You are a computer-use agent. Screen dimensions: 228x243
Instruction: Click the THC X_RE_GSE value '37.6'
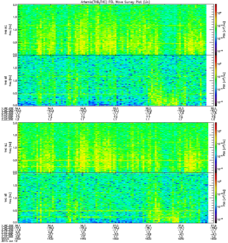[x=181, y=226]
